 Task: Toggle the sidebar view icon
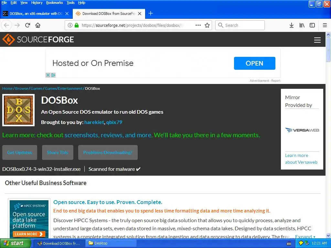coord(312,25)
